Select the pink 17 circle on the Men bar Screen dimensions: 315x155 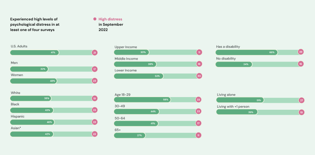tap(94, 69)
